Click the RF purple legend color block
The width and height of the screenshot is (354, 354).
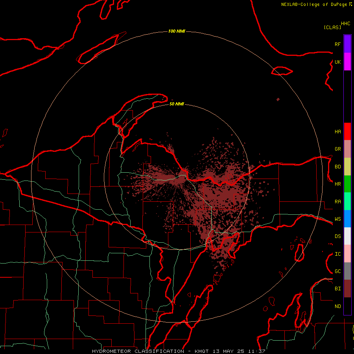[347, 44]
